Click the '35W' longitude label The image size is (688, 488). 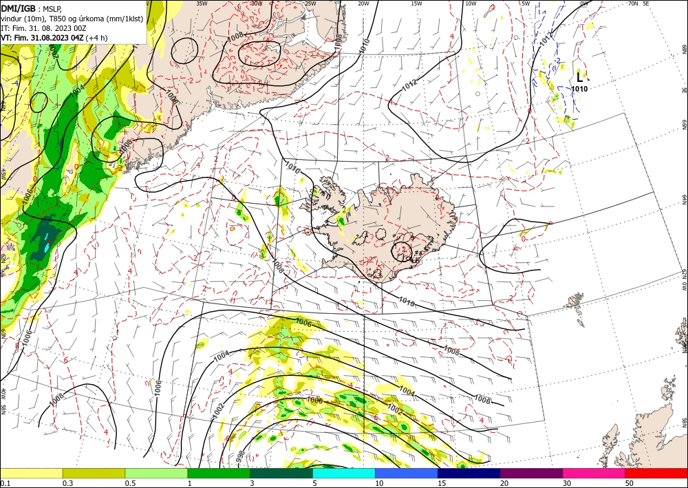tap(202, 3)
